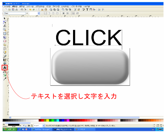Open the ファイル (File) menu

point(7,7)
